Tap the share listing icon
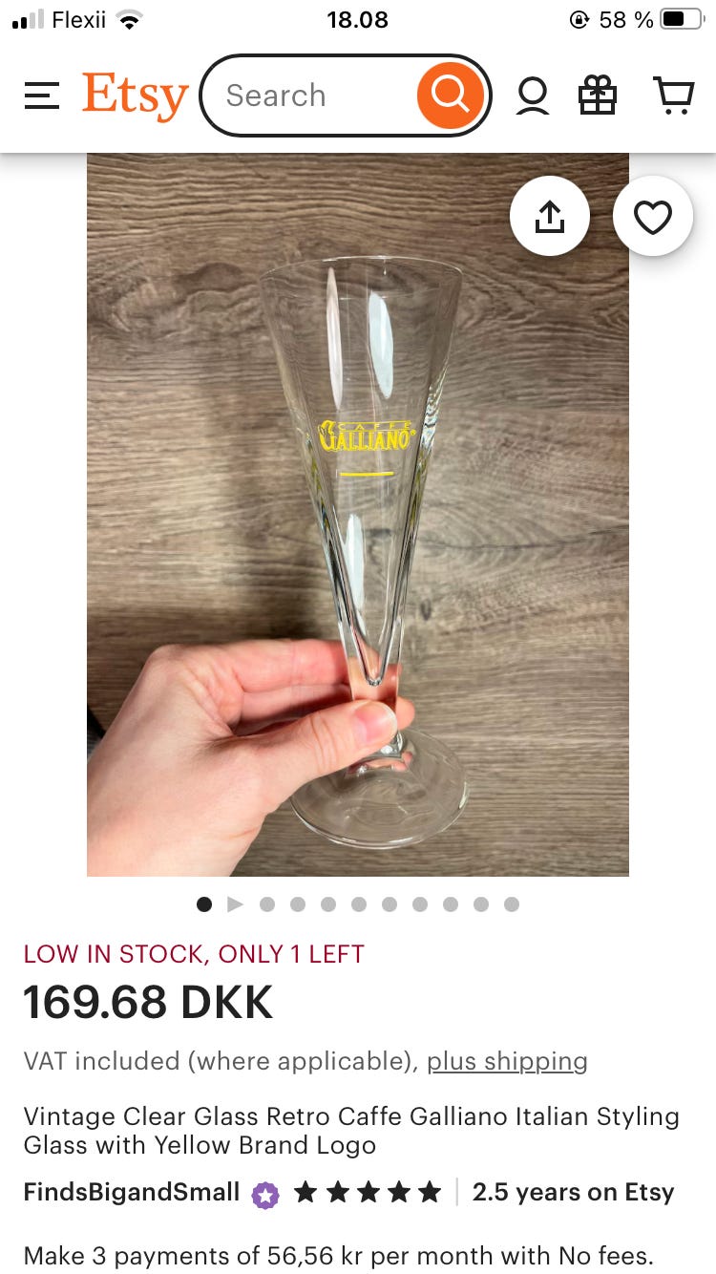716x1274 pixels. pos(550,217)
